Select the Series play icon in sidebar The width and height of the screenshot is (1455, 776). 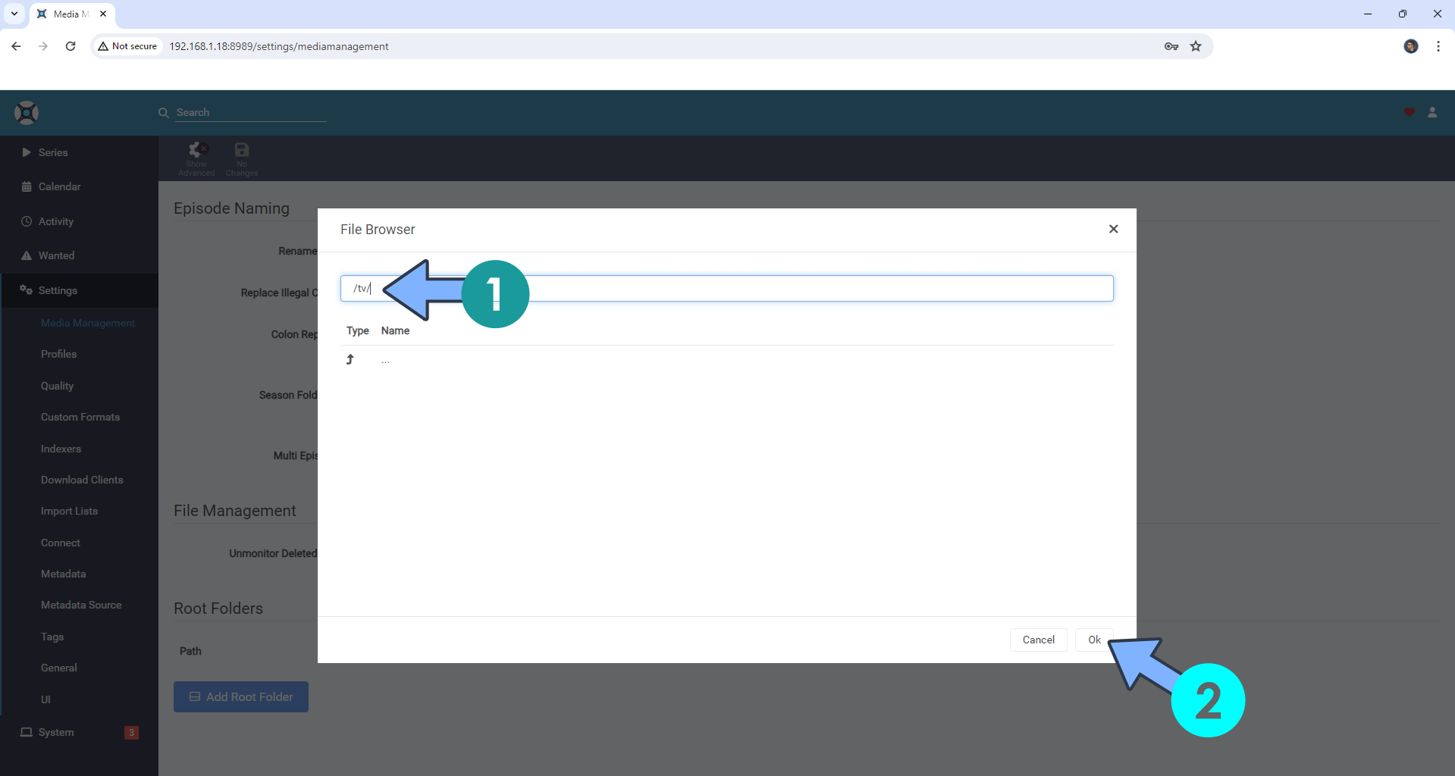click(27, 152)
